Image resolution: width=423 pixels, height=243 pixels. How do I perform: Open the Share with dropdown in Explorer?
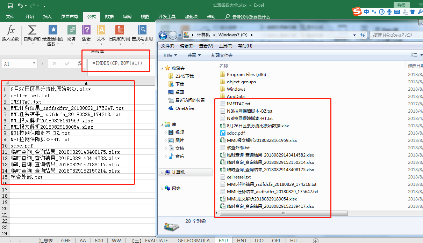[194, 55]
